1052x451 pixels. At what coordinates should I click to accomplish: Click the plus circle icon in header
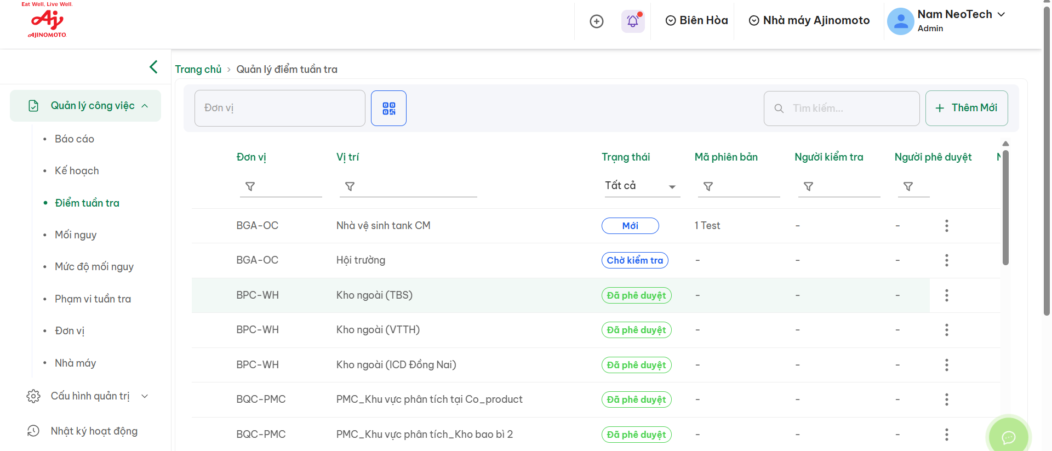click(x=596, y=21)
